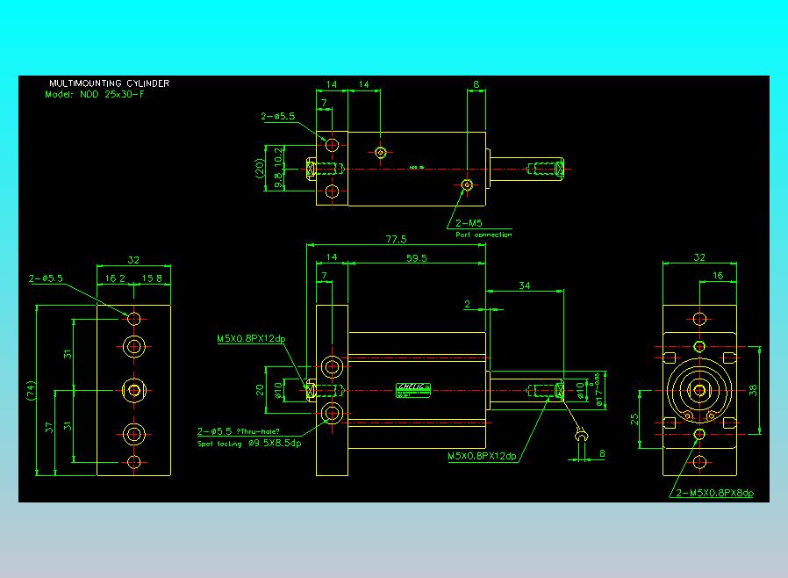Image resolution: width=788 pixels, height=578 pixels.
Task: Select the "9.8" dimension text
Action: point(278,181)
